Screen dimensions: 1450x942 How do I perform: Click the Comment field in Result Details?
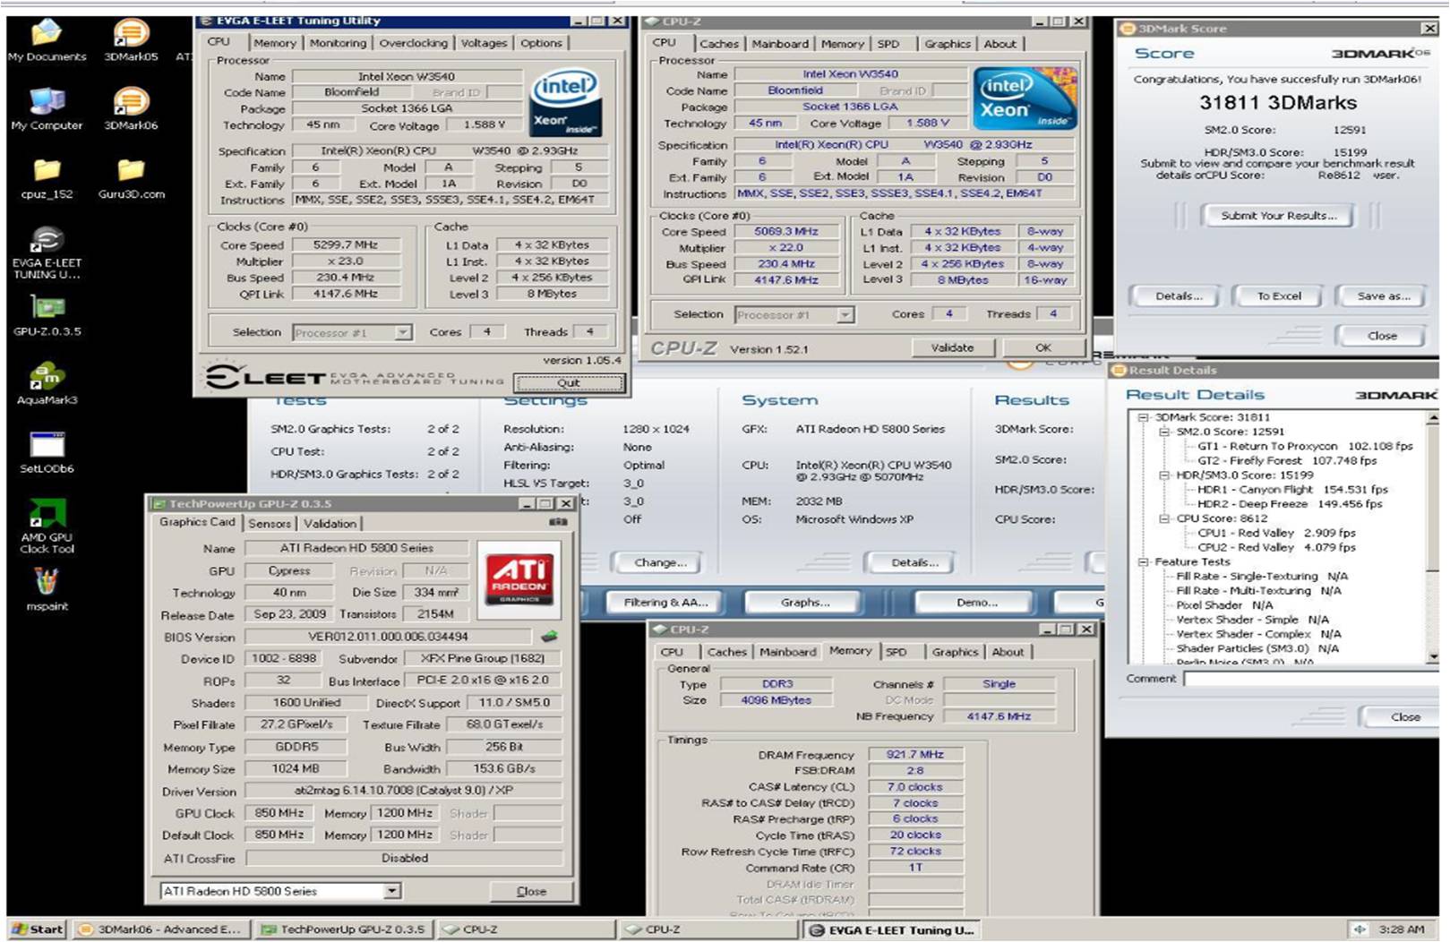[x=1311, y=679]
